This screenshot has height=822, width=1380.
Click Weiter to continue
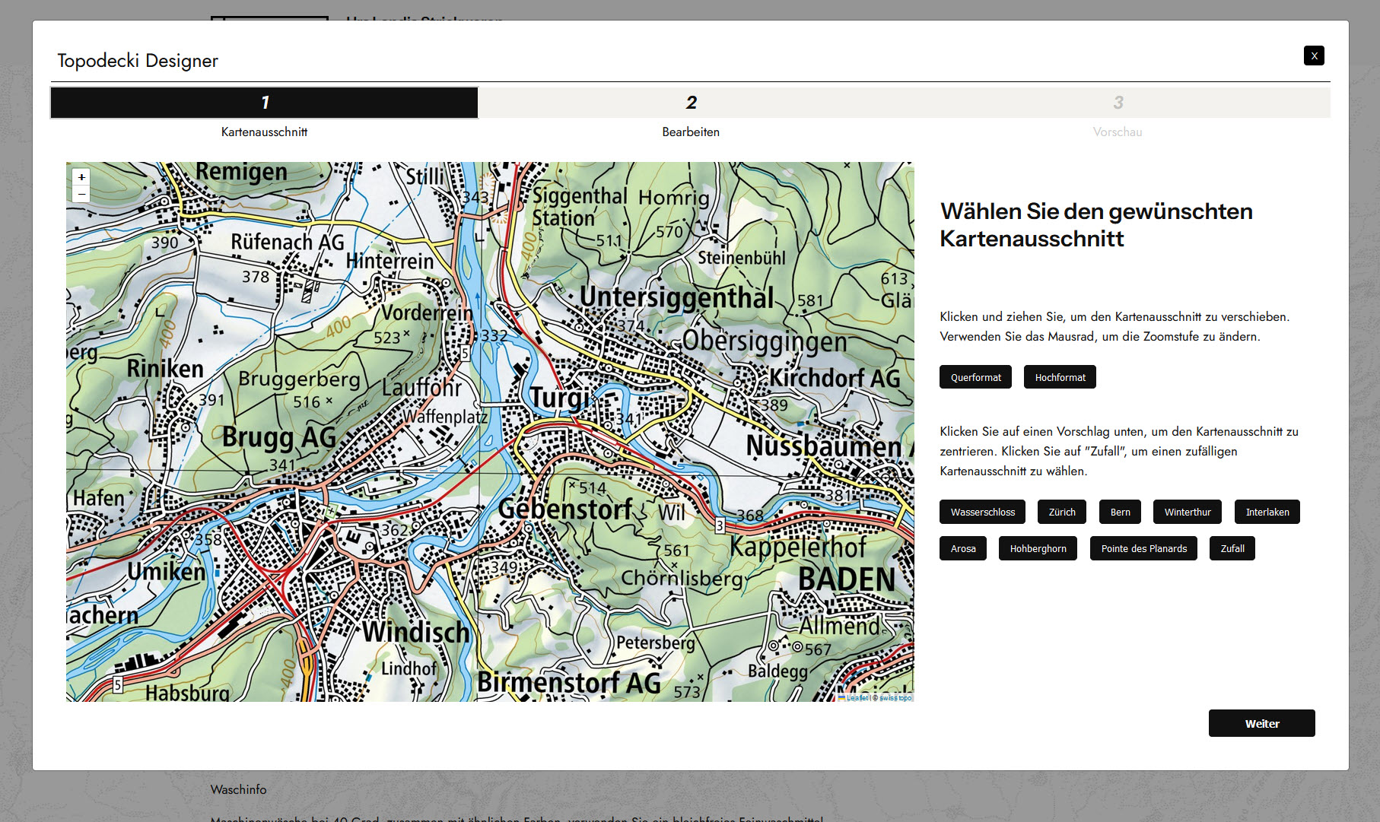tap(1261, 723)
